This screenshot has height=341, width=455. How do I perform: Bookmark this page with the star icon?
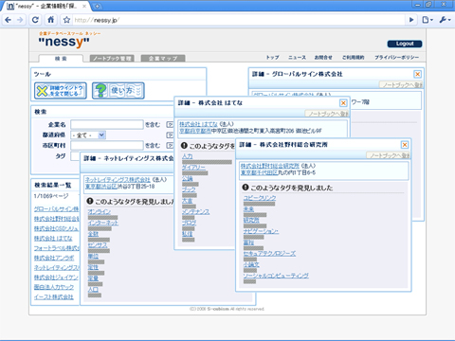[66, 20]
